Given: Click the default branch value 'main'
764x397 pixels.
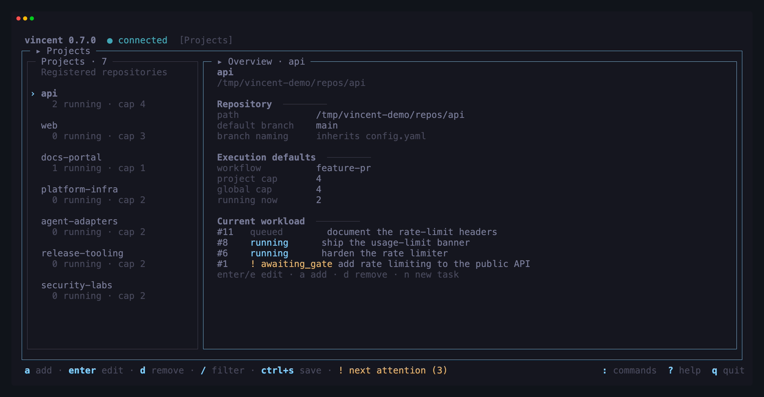Looking at the screenshot, I should coord(327,125).
